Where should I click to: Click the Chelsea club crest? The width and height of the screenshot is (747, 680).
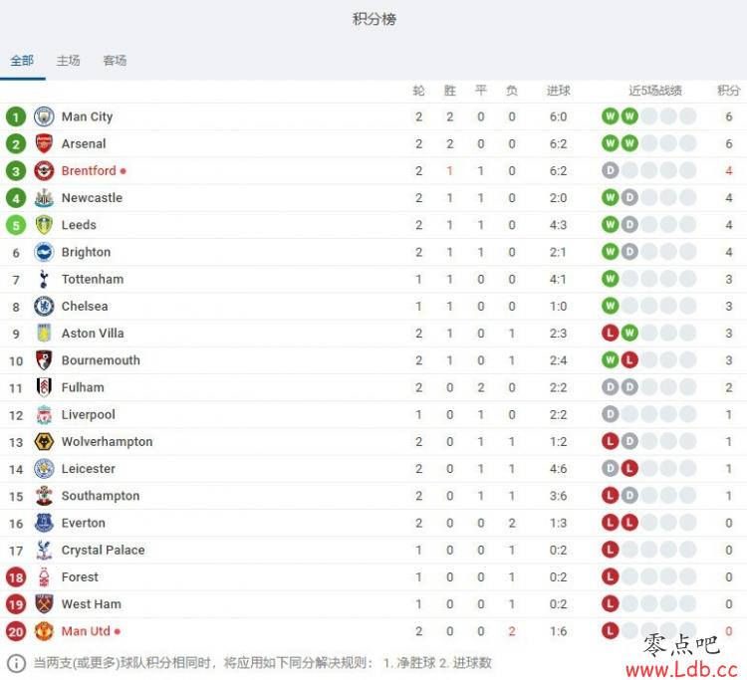(x=44, y=307)
